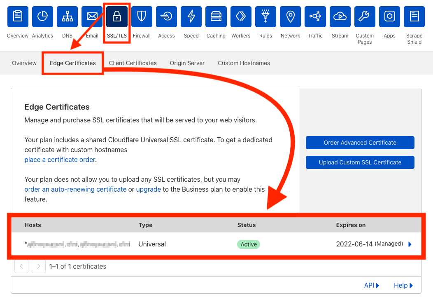Click the Stream cloud play icon
The image size is (433, 300).
(340, 16)
